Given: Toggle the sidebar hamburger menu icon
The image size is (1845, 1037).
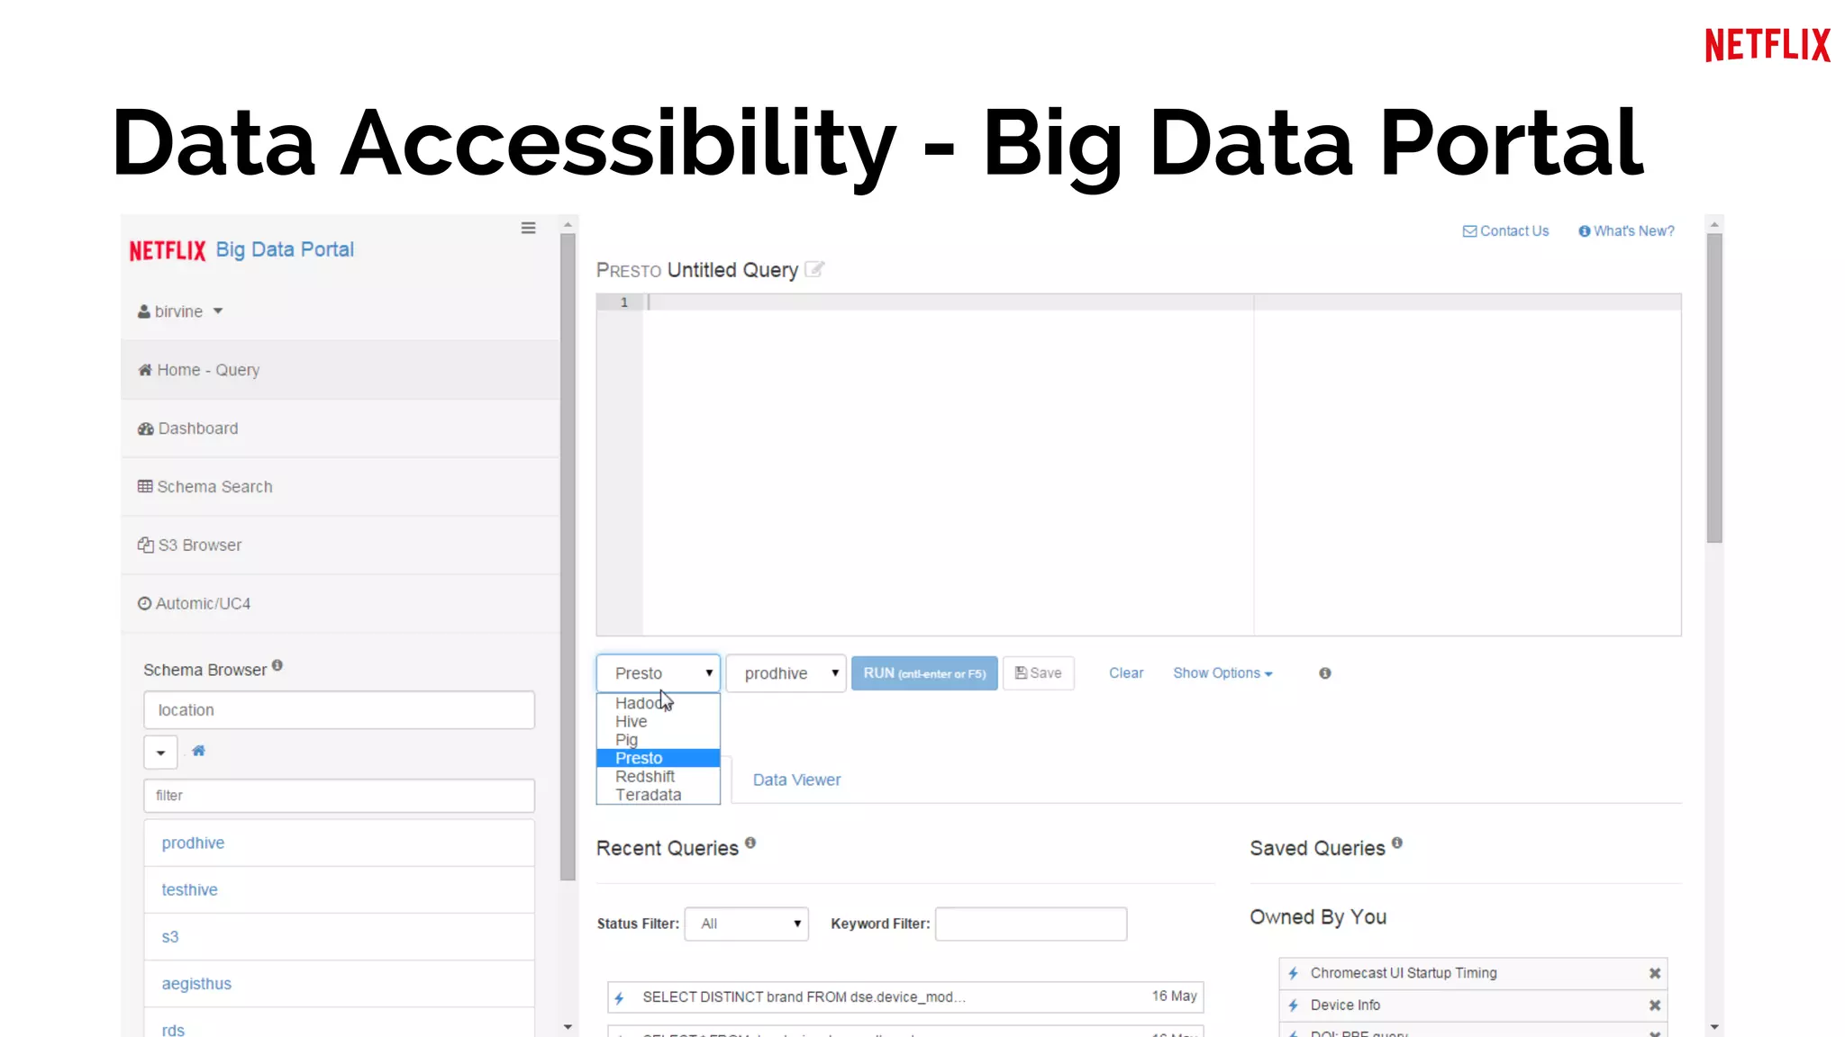Looking at the screenshot, I should 528,228.
